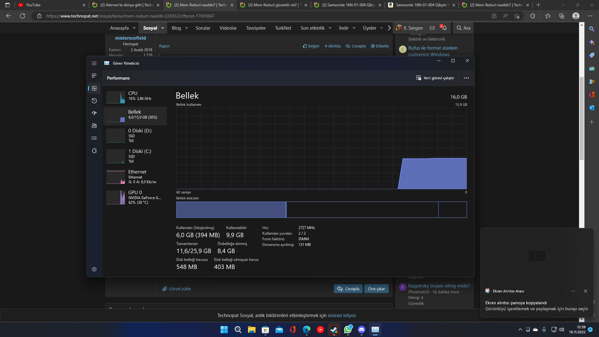
Task: Open Startup apps sidebar icon
Action: [94, 113]
